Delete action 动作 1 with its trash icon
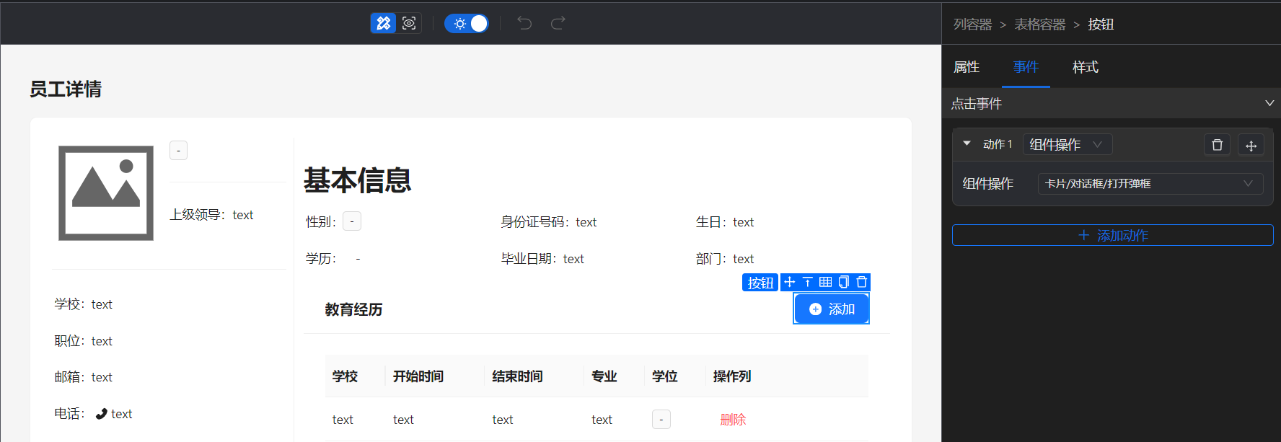 (1217, 145)
